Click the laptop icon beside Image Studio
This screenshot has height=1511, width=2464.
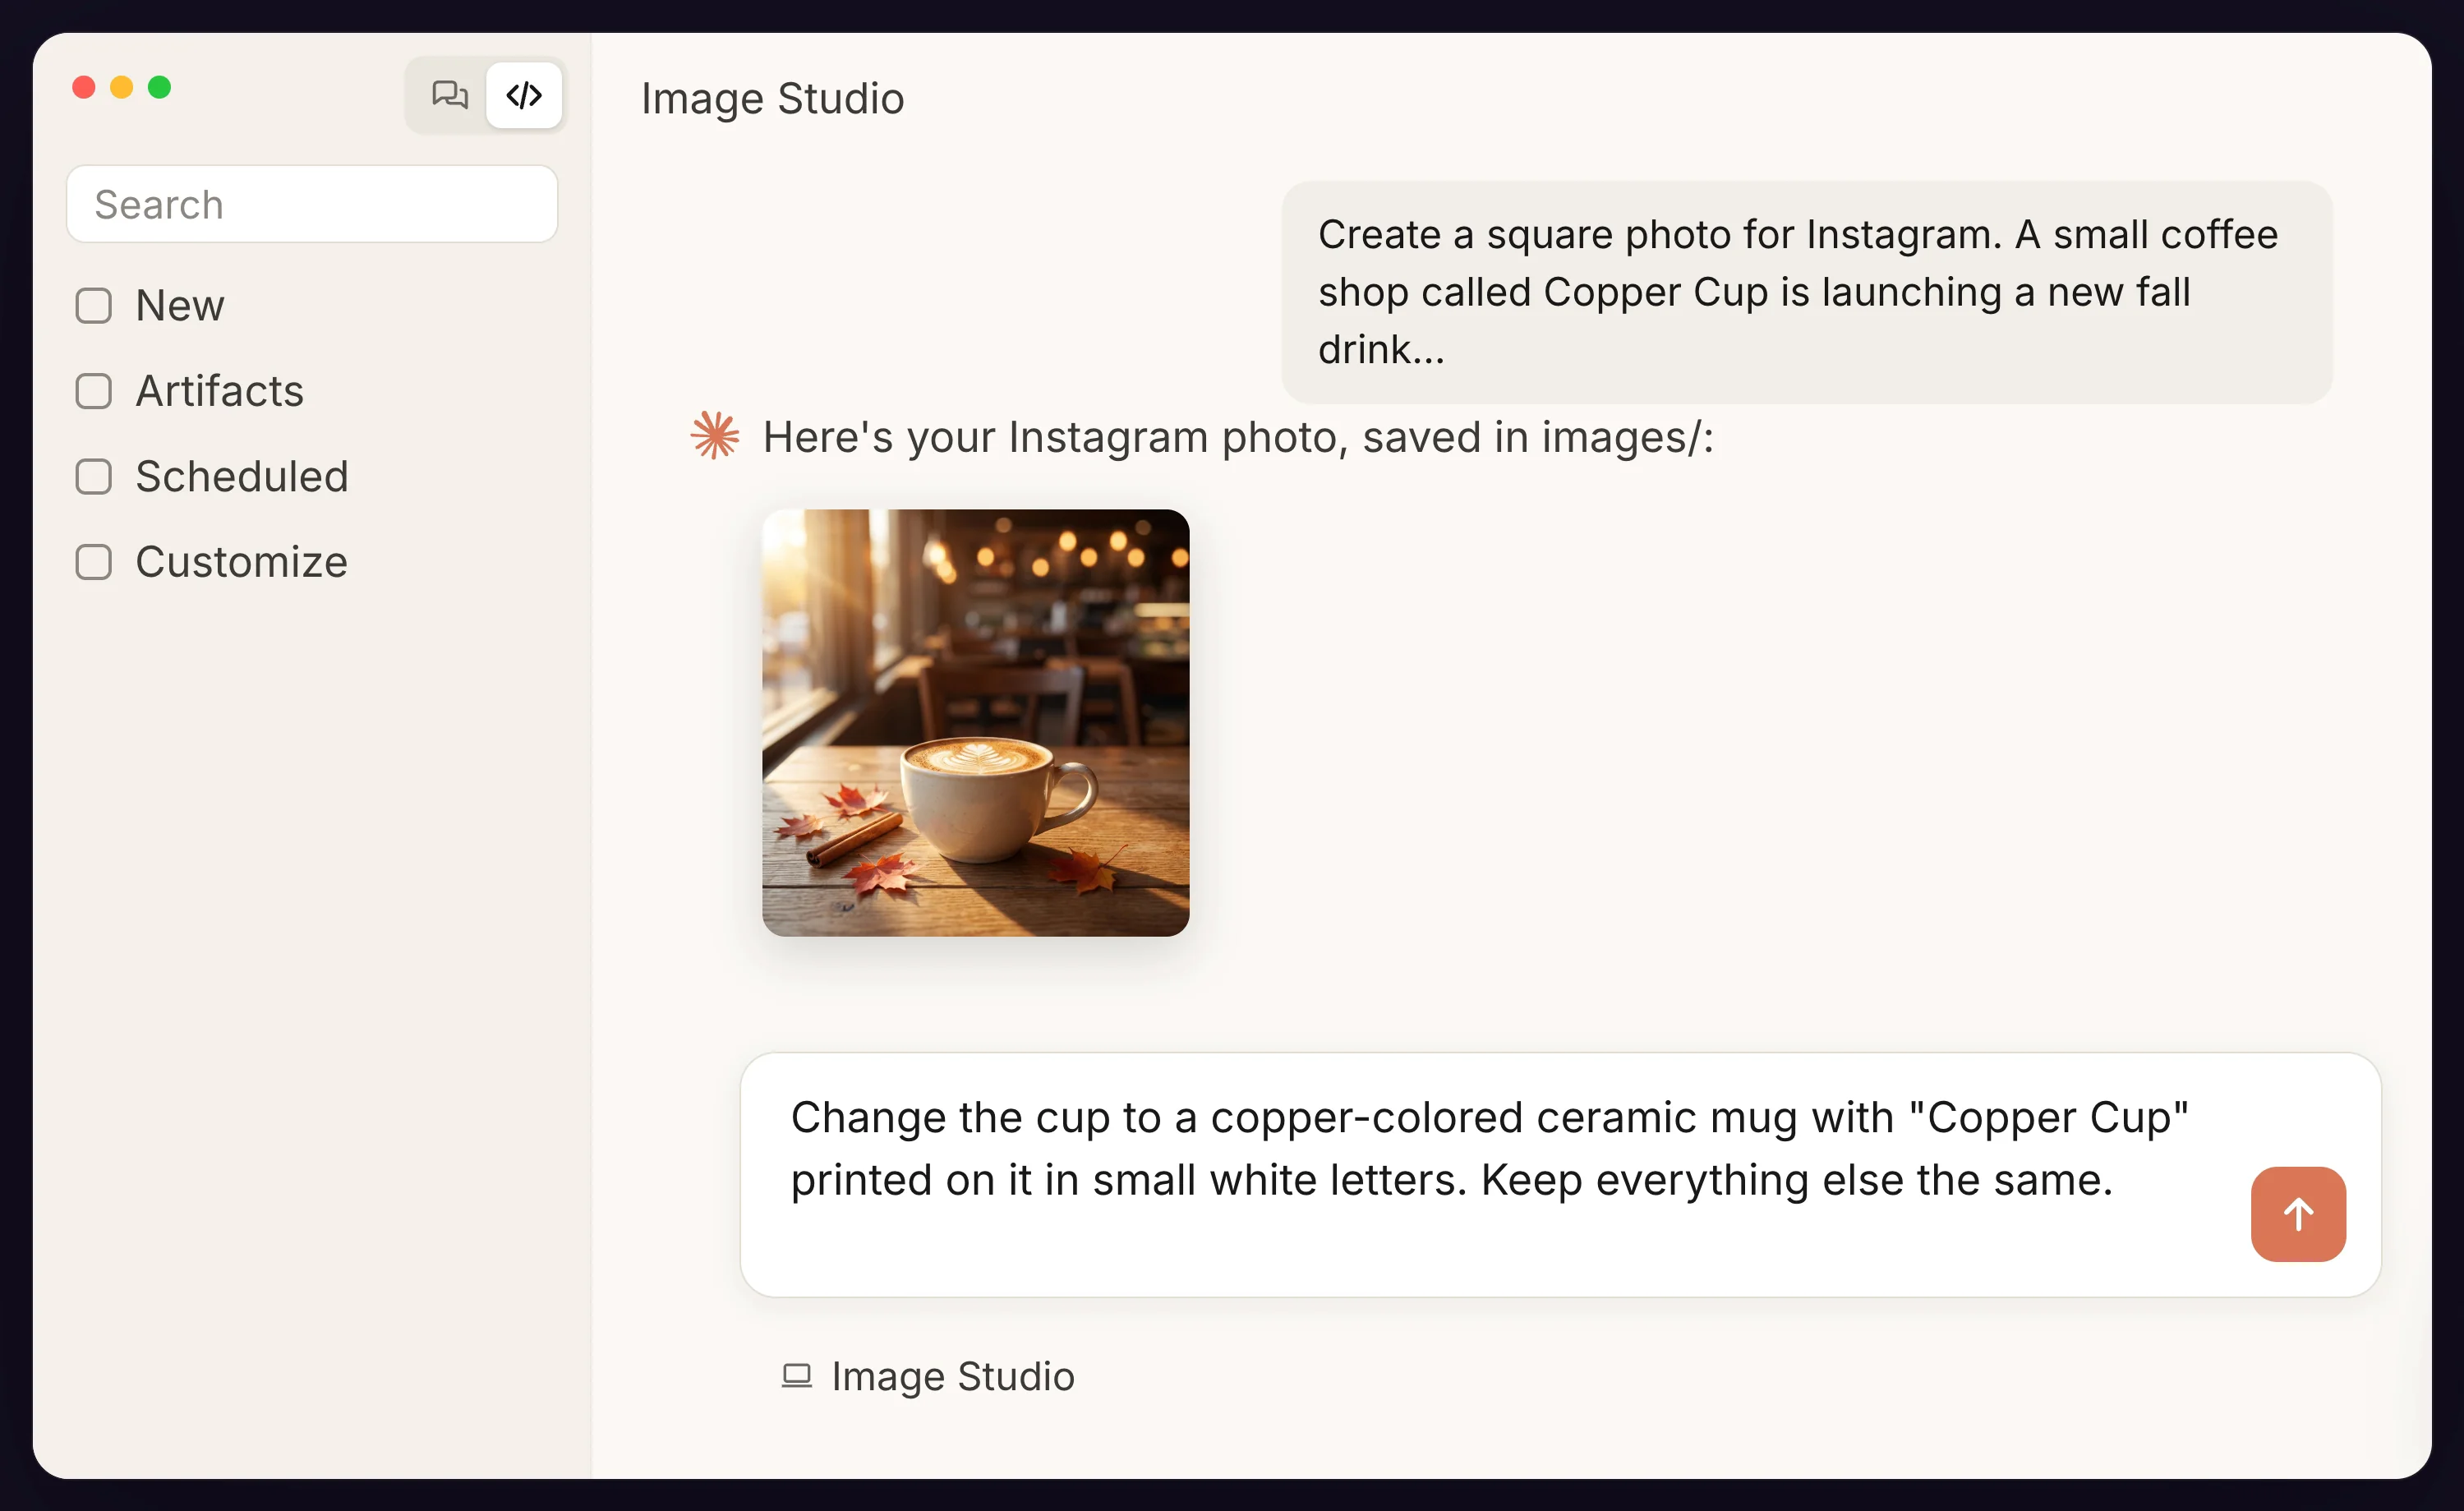[x=796, y=1376]
